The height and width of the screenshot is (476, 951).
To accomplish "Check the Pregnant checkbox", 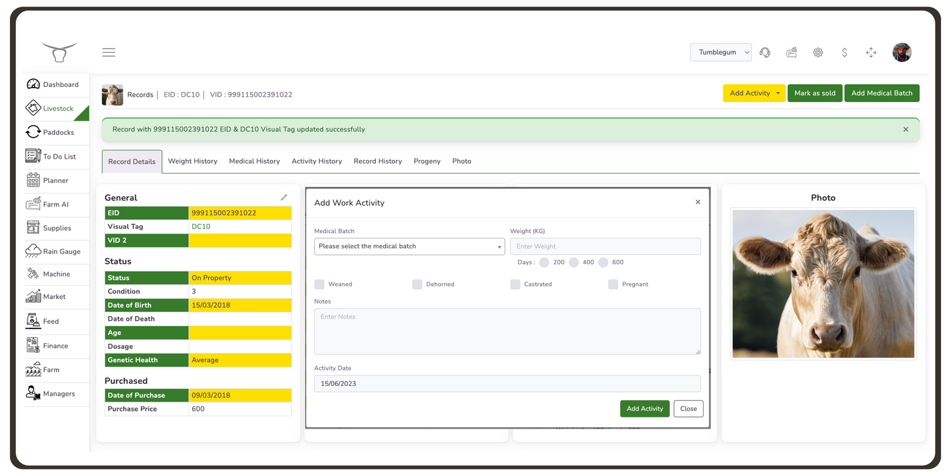I will 612,284.
